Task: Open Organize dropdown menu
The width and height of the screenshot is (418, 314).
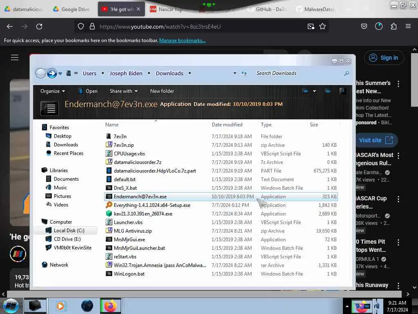Action: coord(53,91)
